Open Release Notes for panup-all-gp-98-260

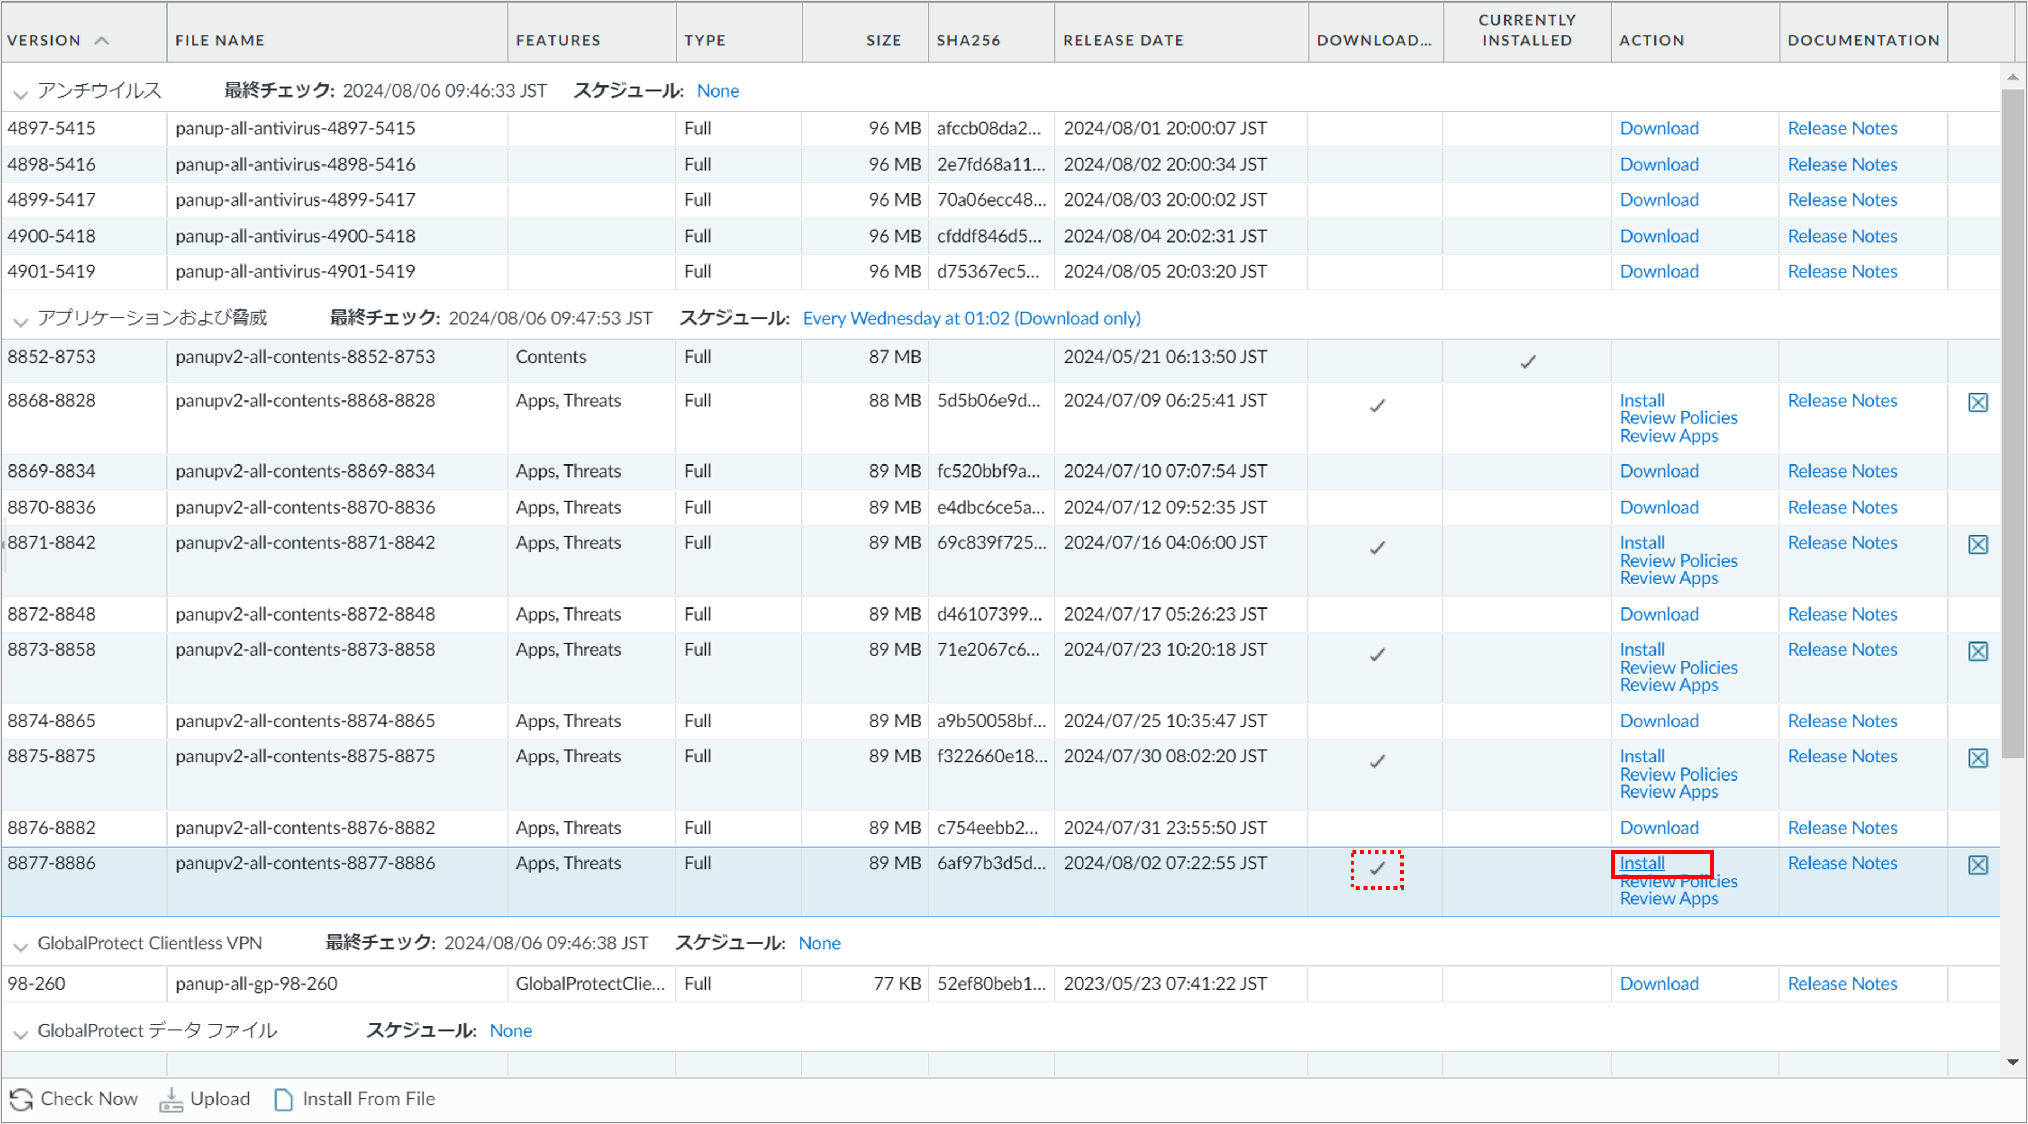coord(1842,984)
